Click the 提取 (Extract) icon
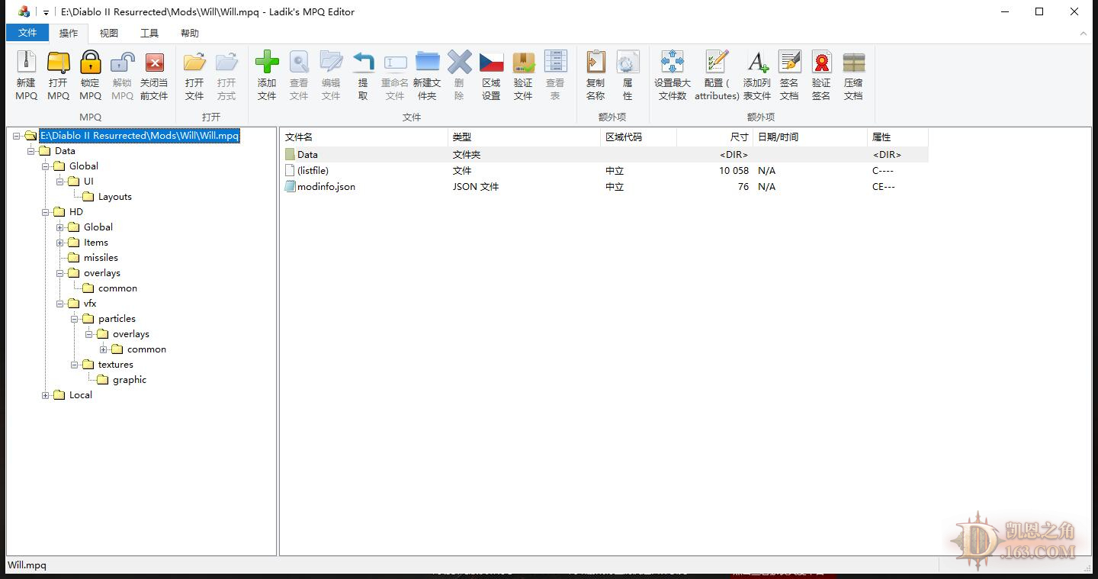 pyautogui.click(x=363, y=63)
